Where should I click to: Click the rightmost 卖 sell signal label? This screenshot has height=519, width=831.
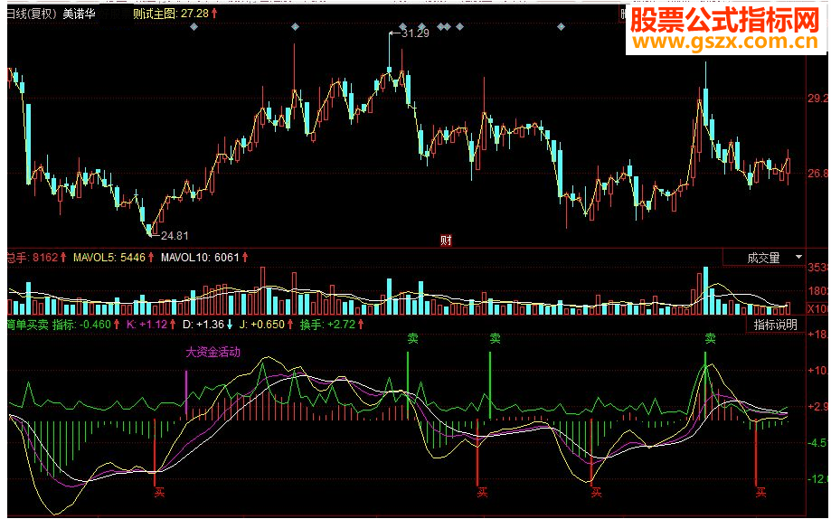pyautogui.click(x=710, y=338)
